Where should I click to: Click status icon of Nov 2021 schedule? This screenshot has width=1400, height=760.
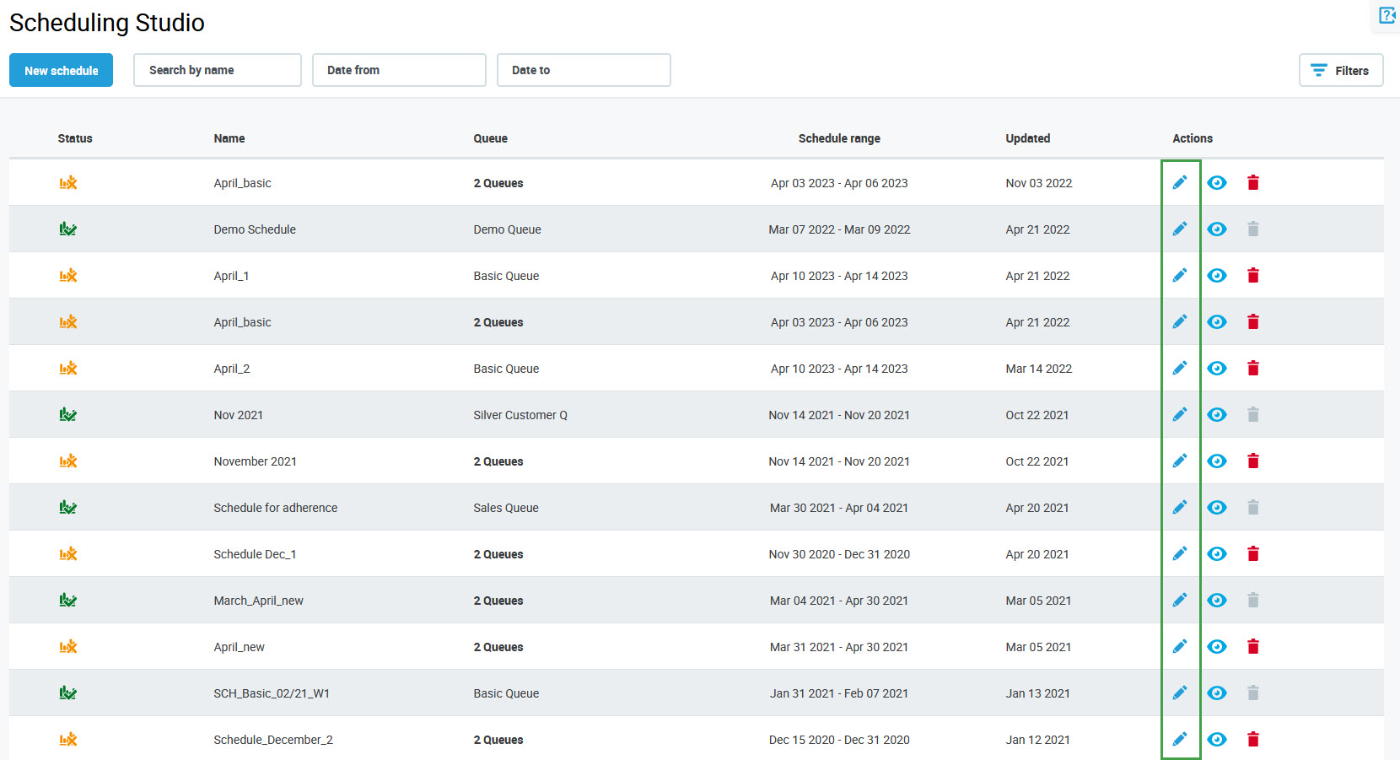click(x=68, y=415)
